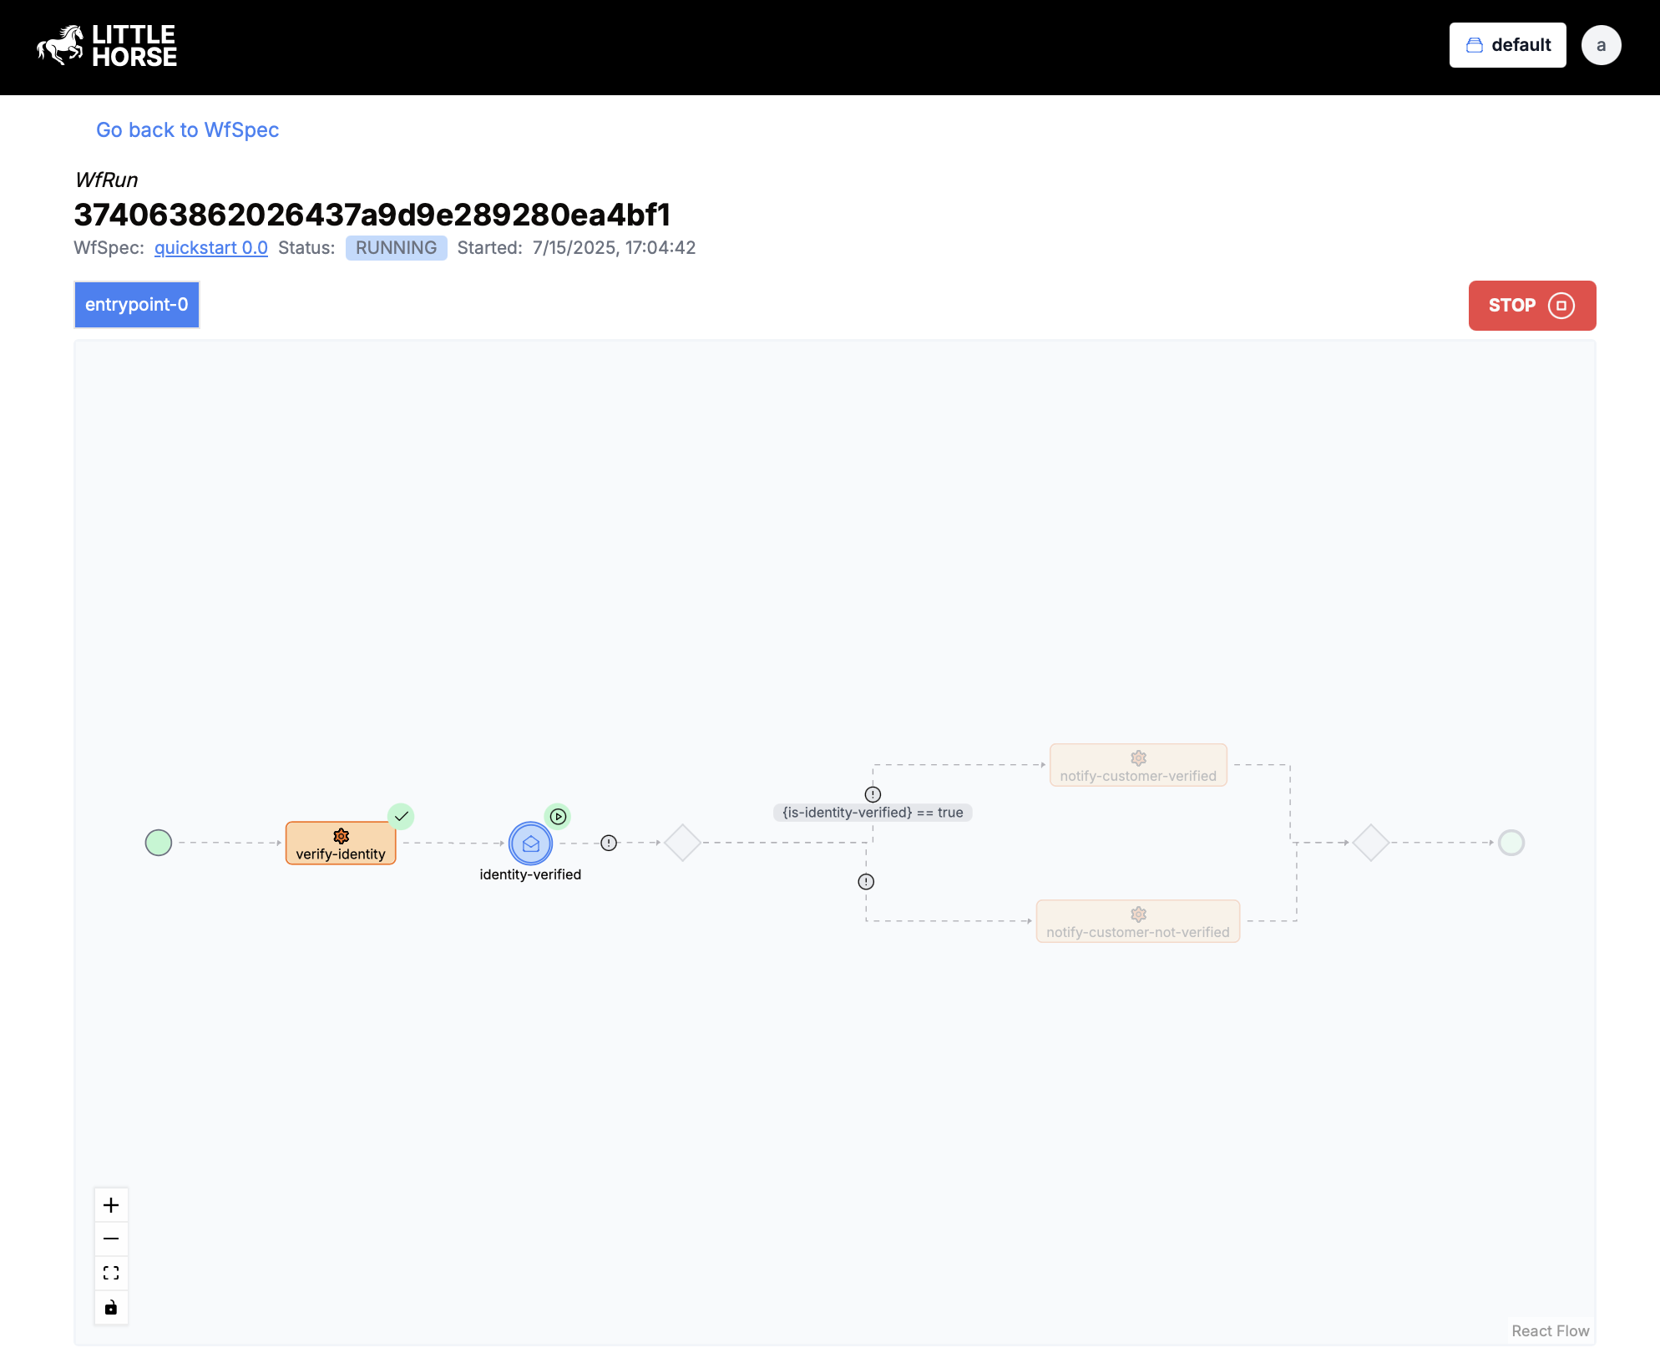
Task: Click the exclamation icon after identity-verified node
Action: [x=609, y=843]
